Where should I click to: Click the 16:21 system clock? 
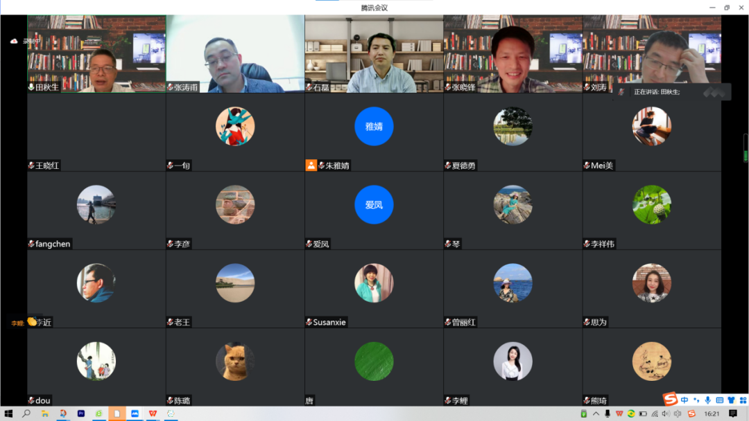point(712,413)
